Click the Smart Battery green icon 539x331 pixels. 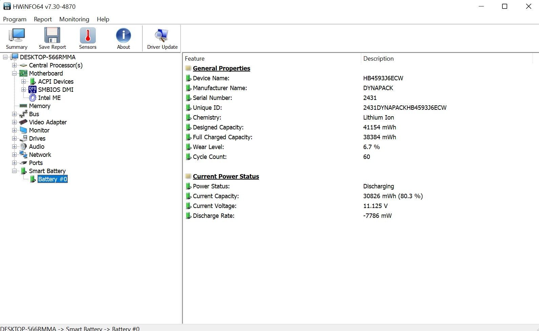(x=23, y=171)
